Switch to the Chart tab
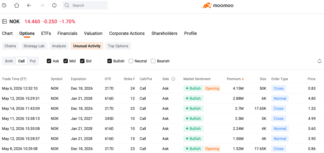The height and width of the screenshot is (153, 324). [x=7, y=33]
